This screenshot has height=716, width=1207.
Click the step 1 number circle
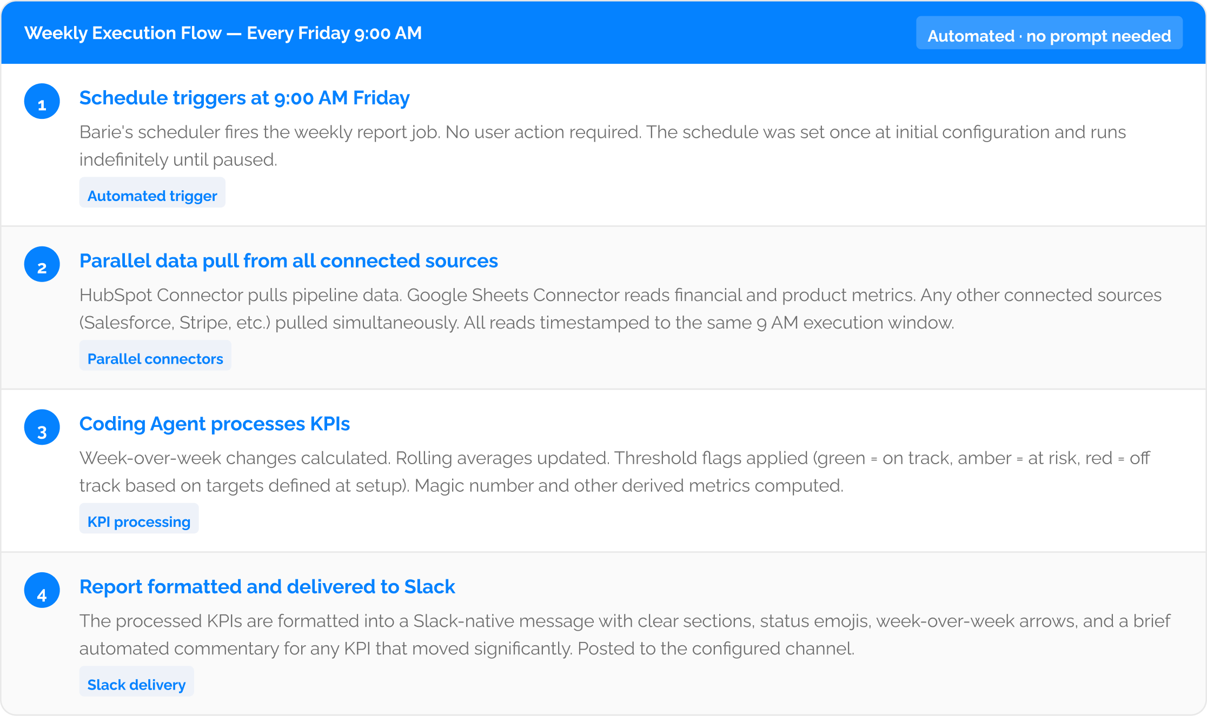pyautogui.click(x=42, y=101)
